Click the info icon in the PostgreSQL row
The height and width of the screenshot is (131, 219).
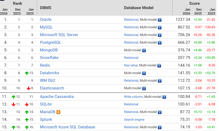pyautogui.click(x=160, y=43)
